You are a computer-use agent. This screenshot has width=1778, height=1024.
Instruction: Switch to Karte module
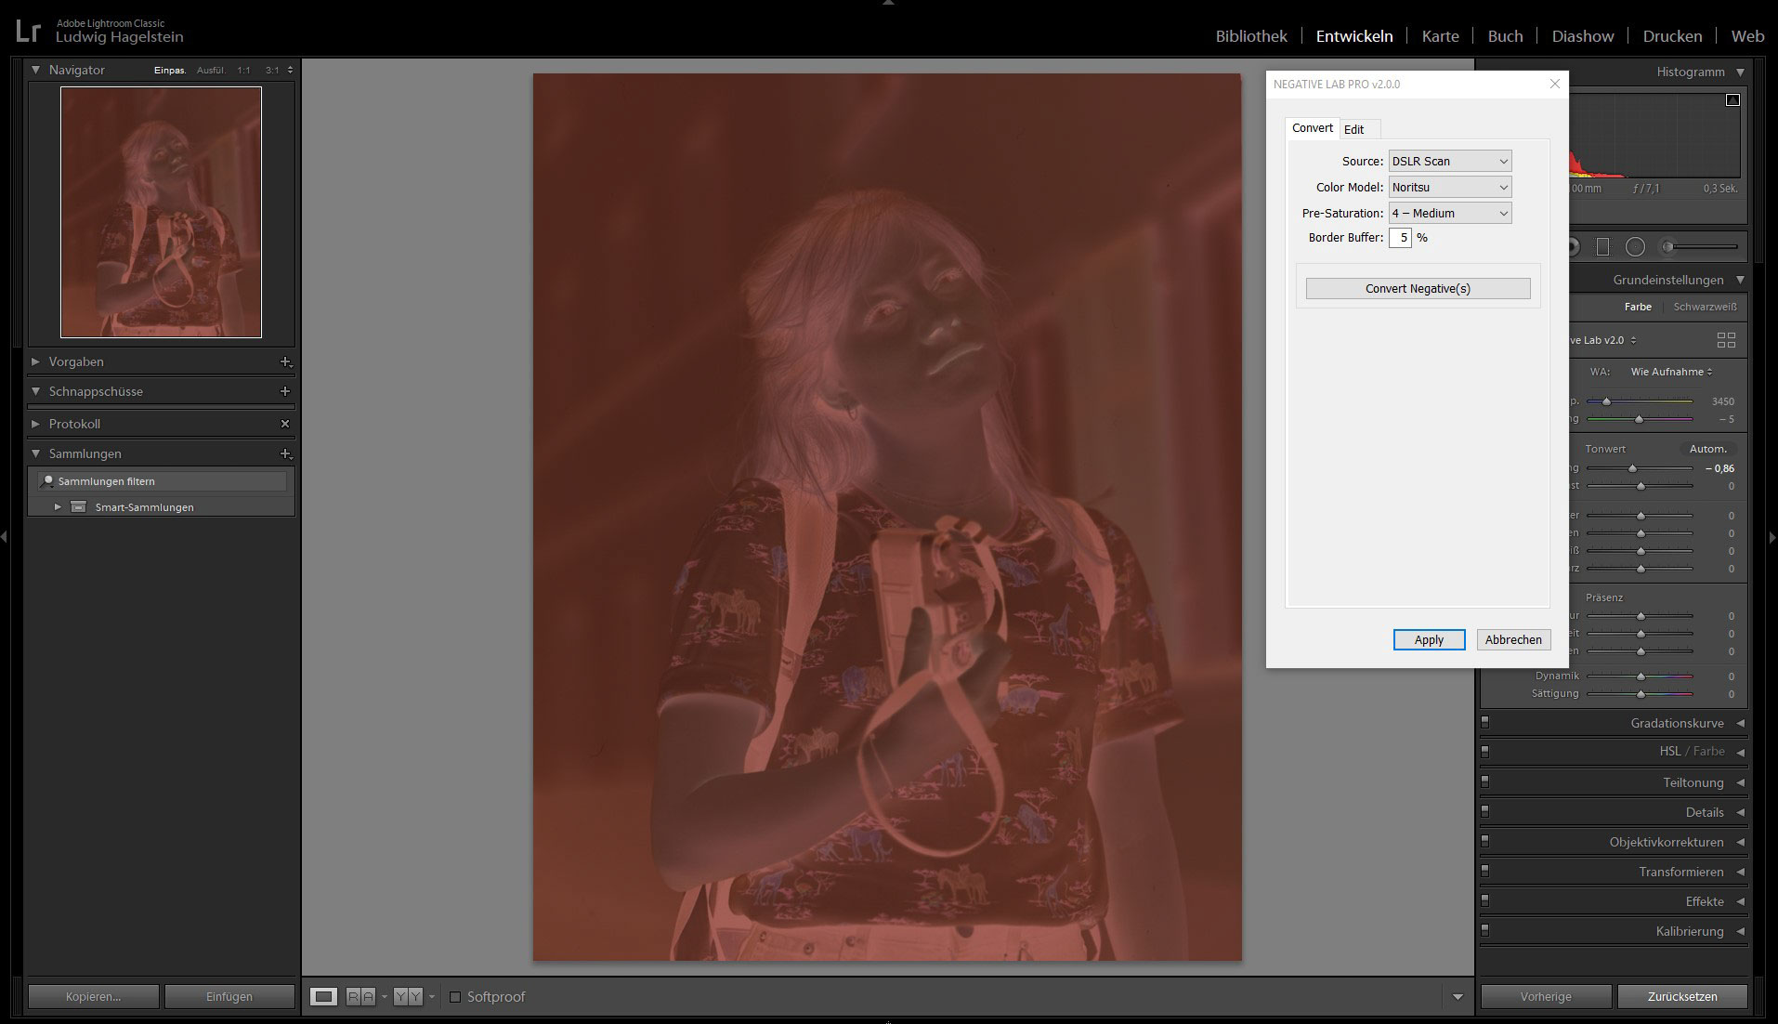pos(1440,36)
